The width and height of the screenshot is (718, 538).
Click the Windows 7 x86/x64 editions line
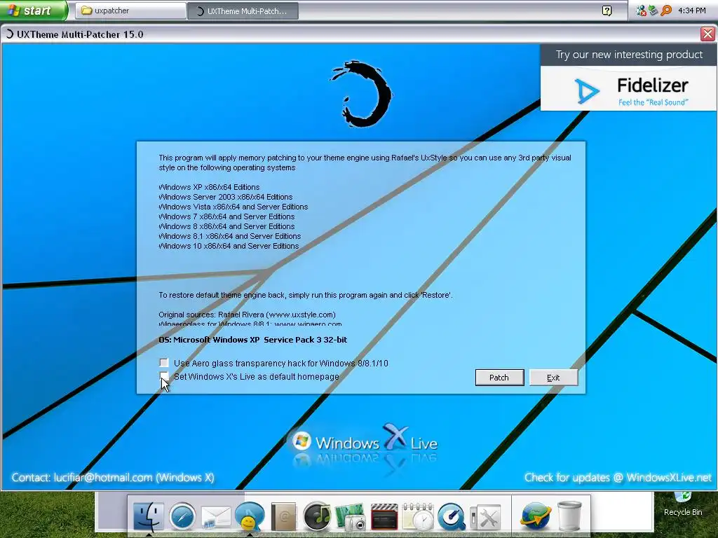226,217
